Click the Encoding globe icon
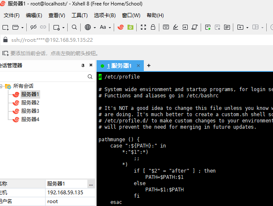Image resolution: width=273 pixels, height=206 pixels. [88, 27]
